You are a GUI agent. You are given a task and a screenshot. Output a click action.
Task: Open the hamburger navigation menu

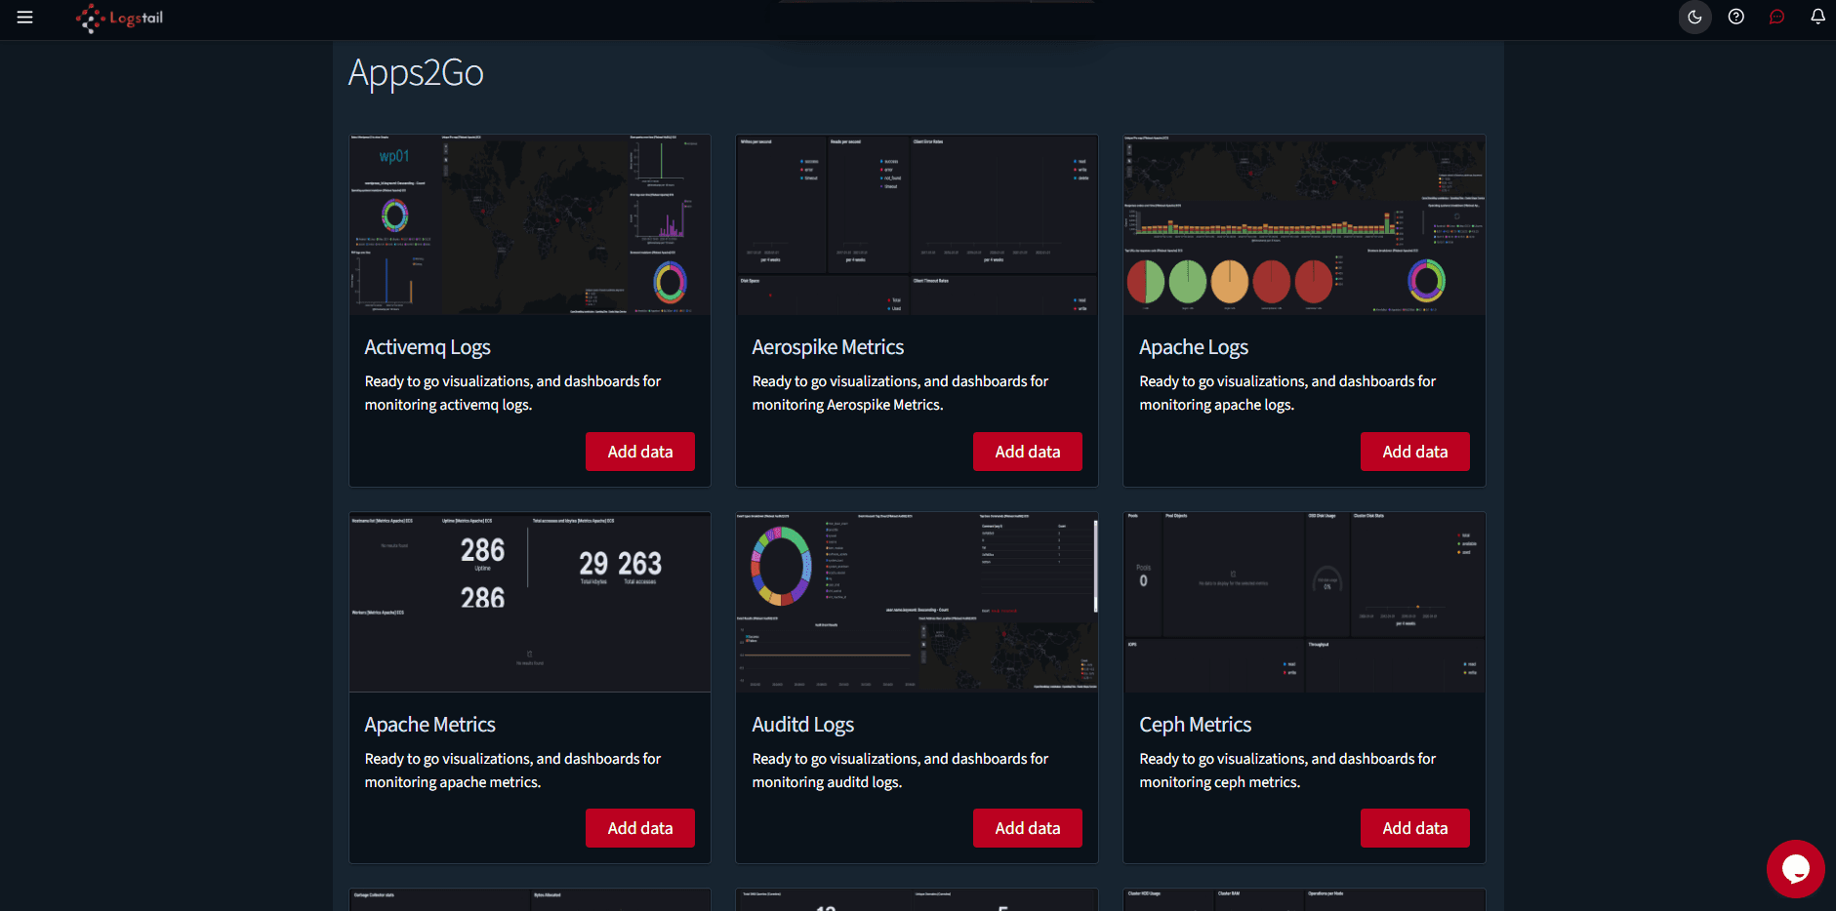point(25,17)
